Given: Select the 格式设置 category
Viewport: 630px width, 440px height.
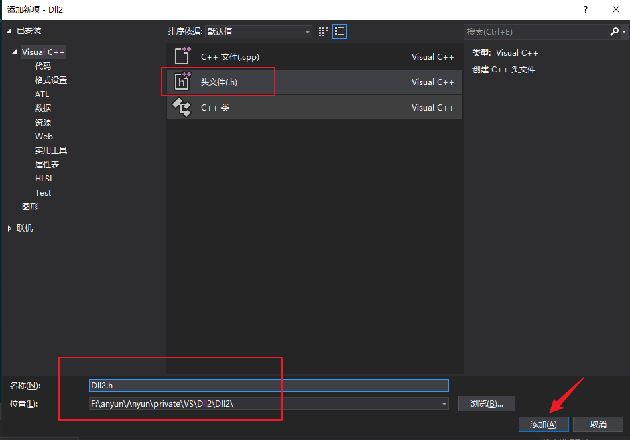Looking at the screenshot, I should click(51, 80).
